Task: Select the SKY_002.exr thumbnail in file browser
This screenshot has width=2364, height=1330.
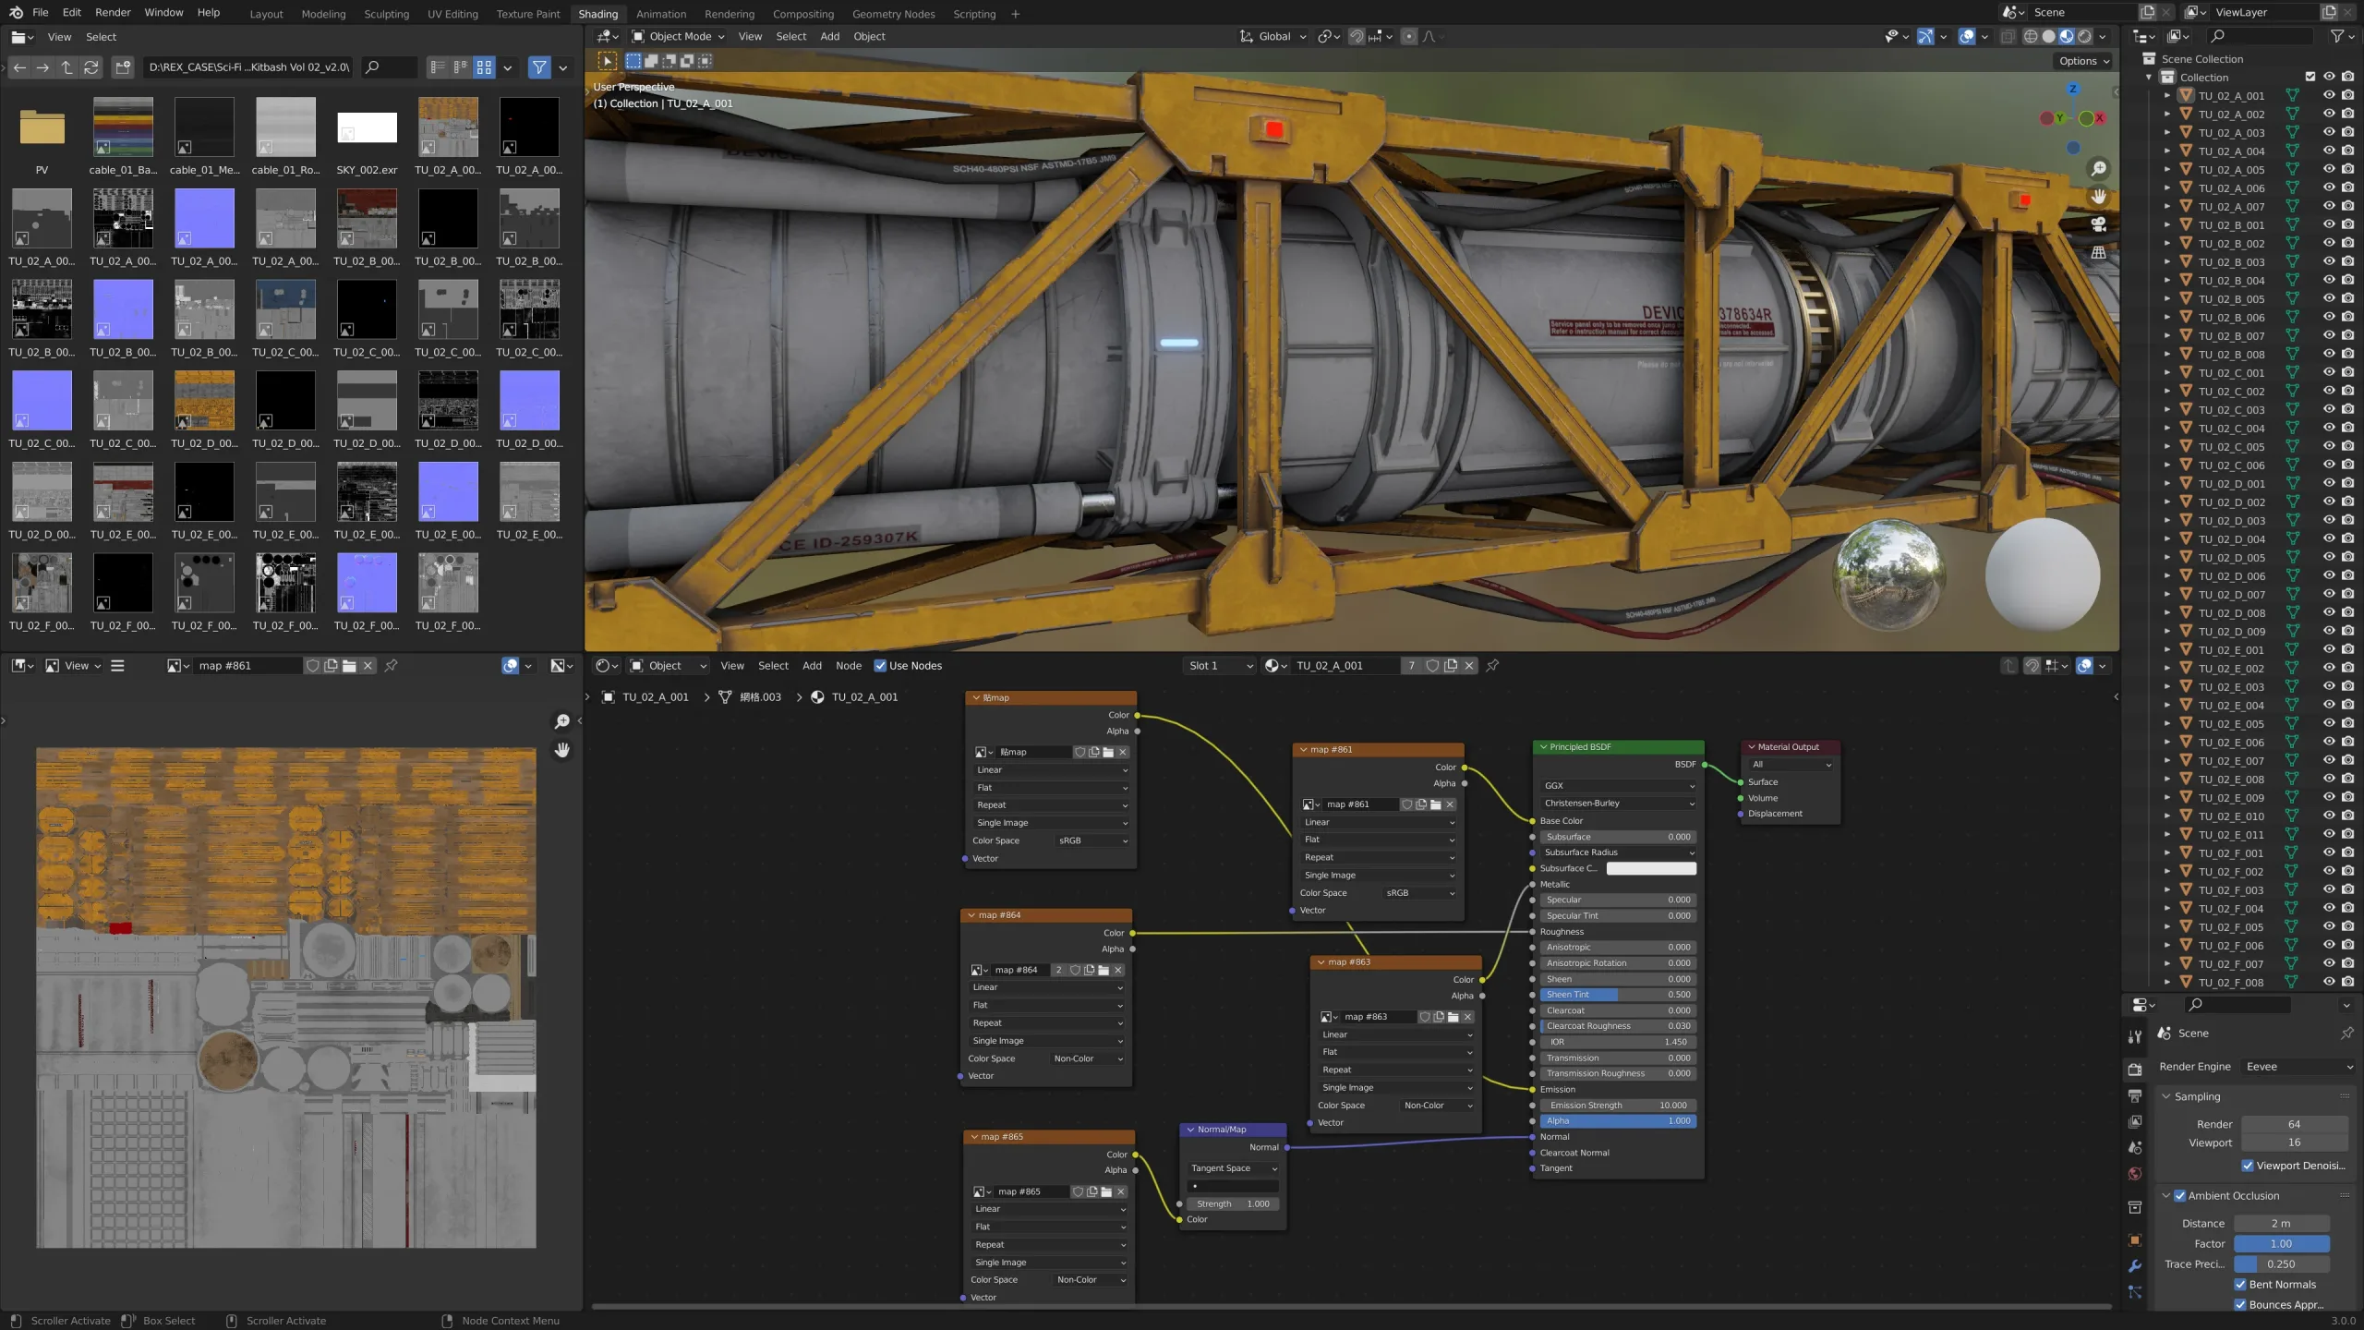Action: tap(367, 127)
